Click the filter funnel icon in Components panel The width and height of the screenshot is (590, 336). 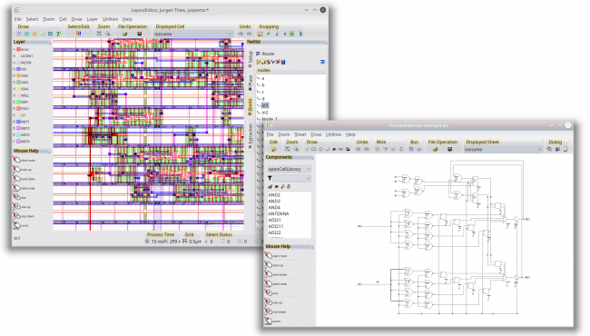[270, 178]
